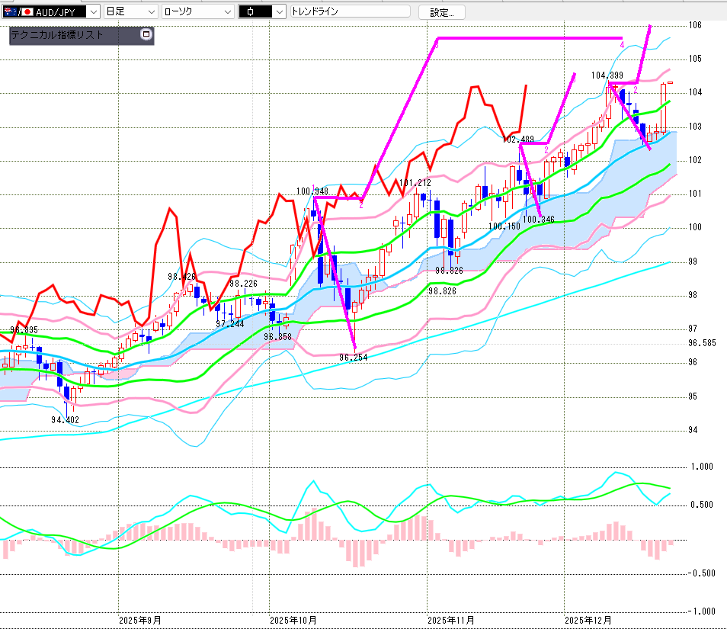Select the 2025年12月 date axis label
This screenshot has height=629, width=727.
[x=588, y=620]
